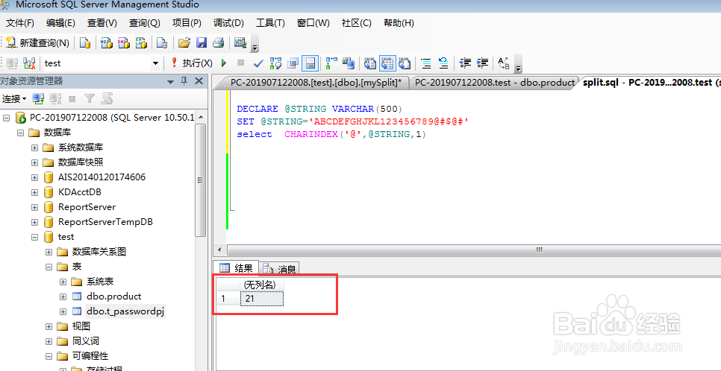721x371 pixels.
Task: Expand the ReportServer database node
Action: point(35,207)
